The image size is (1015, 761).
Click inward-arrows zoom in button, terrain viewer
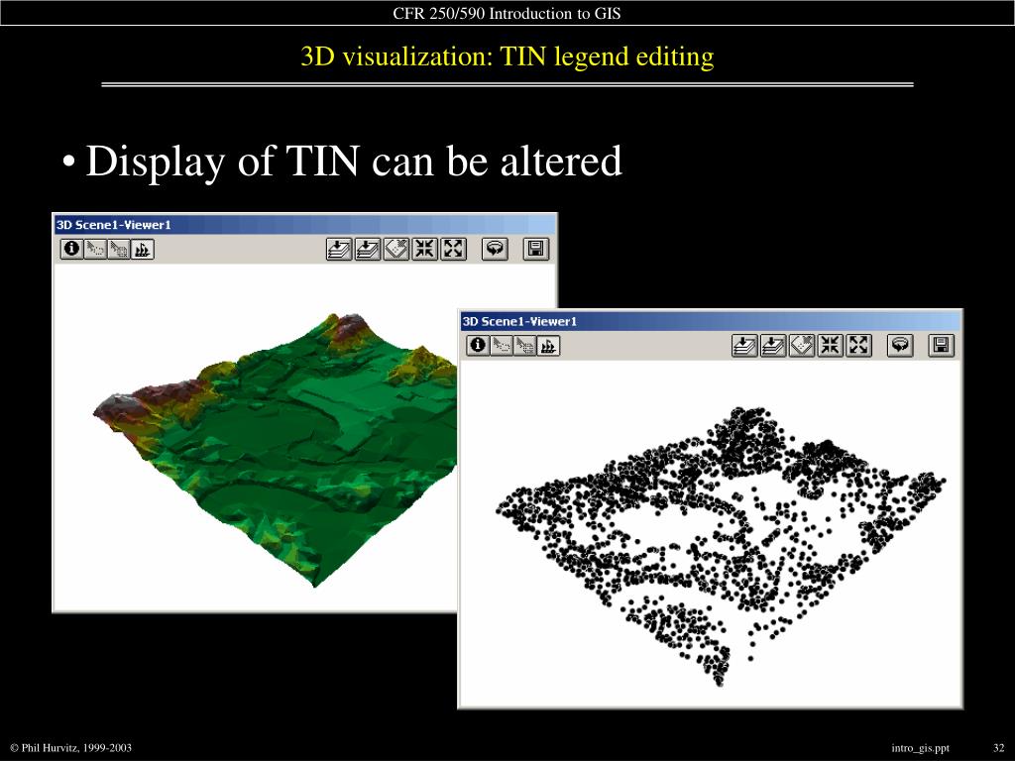coord(424,249)
